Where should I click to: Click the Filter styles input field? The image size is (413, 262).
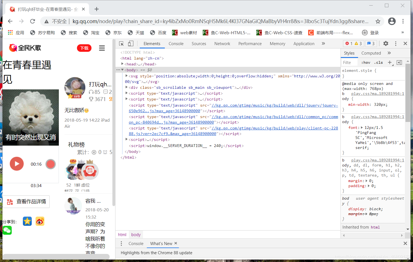(x=350, y=62)
